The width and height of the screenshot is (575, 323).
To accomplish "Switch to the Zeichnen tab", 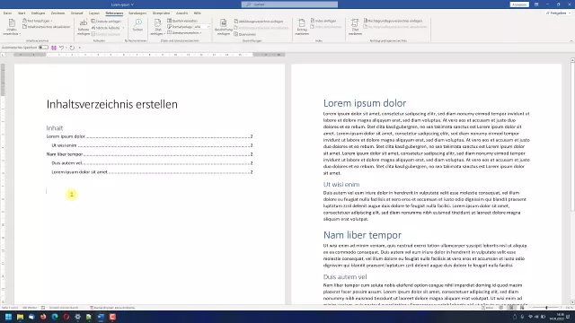I will coord(57,13).
